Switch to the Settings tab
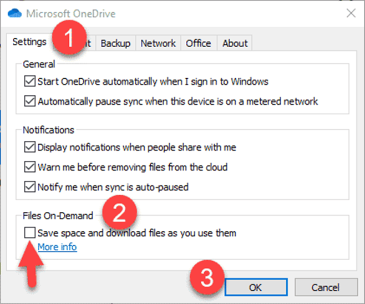This screenshot has width=365, height=304. pyautogui.click(x=29, y=42)
